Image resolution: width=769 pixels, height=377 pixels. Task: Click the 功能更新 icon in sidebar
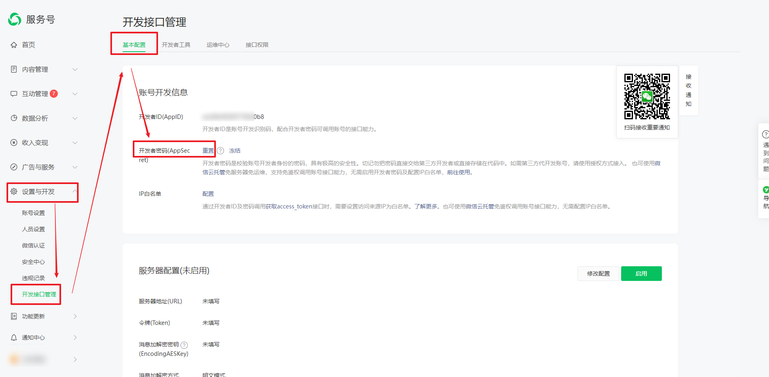14,316
